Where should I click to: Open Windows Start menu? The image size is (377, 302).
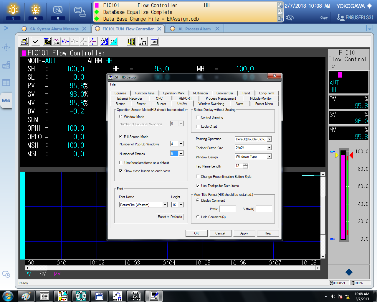[8, 296]
